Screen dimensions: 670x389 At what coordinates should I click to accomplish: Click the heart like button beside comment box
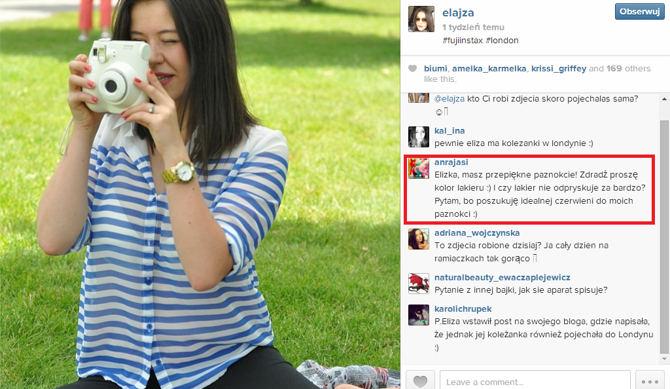tap(420, 380)
